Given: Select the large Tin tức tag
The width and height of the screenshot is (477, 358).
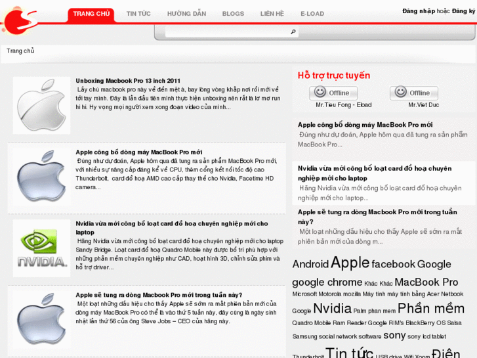Looking at the screenshot, I should pyautogui.click(x=349, y=353).
